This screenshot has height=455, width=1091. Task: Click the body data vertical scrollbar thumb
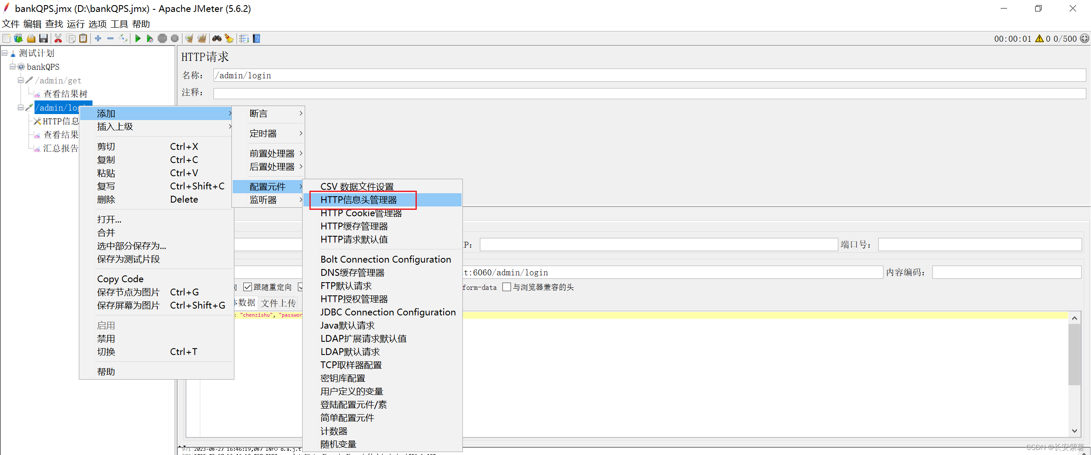coord(1074,355)
